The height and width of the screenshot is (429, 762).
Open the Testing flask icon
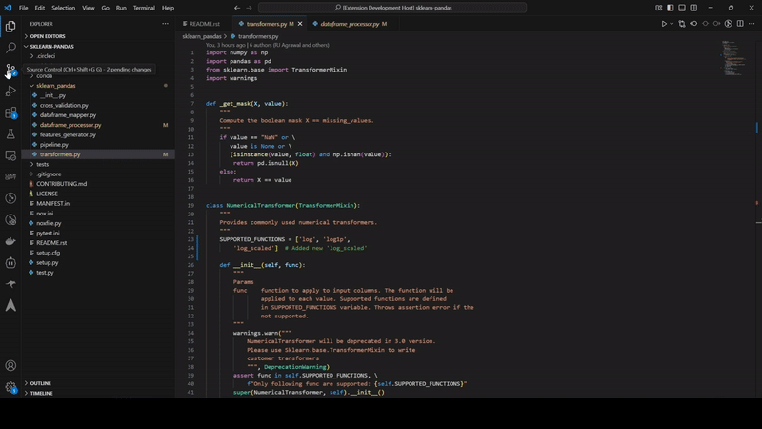(10, 133)
